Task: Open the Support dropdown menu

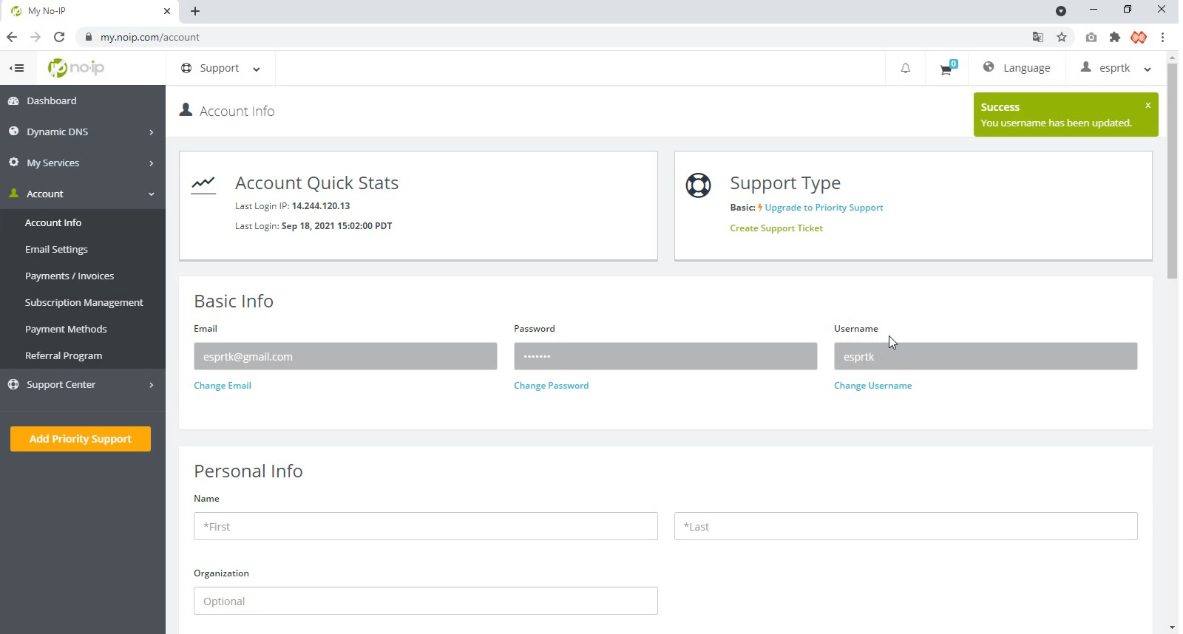Action: [x=220, y=68]
